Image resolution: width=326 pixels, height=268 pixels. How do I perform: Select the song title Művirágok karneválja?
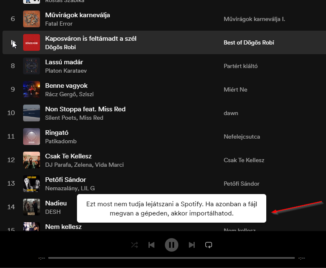click(x=77, y=15)
